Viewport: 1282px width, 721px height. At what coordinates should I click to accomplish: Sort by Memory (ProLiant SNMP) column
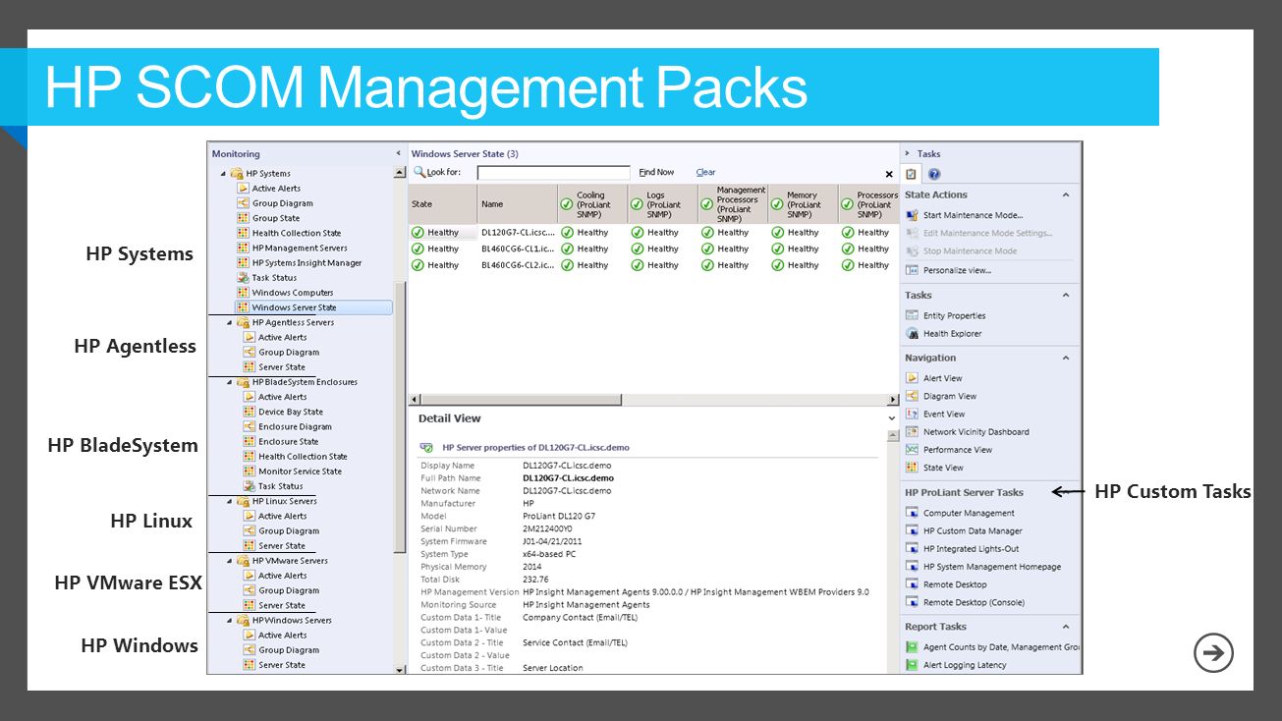[803, 204]
